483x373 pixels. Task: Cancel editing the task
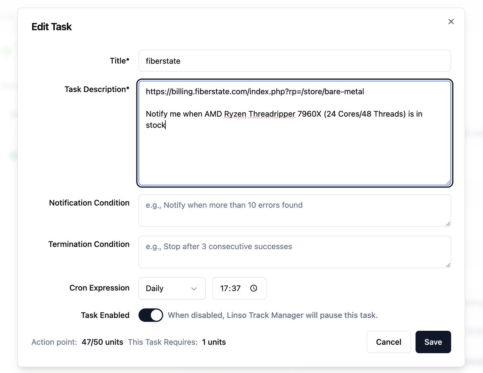tap(388, 342)
